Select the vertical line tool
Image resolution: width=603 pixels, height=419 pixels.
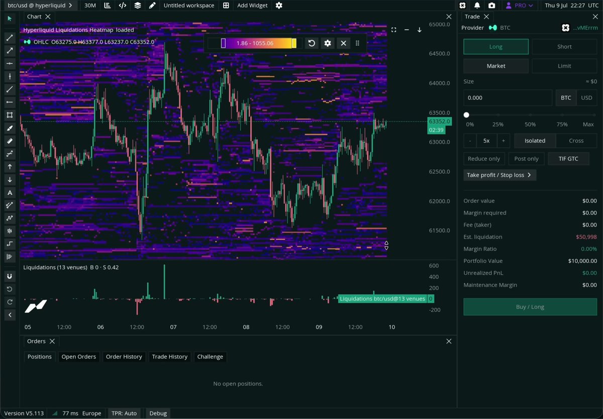click(10, 76)
